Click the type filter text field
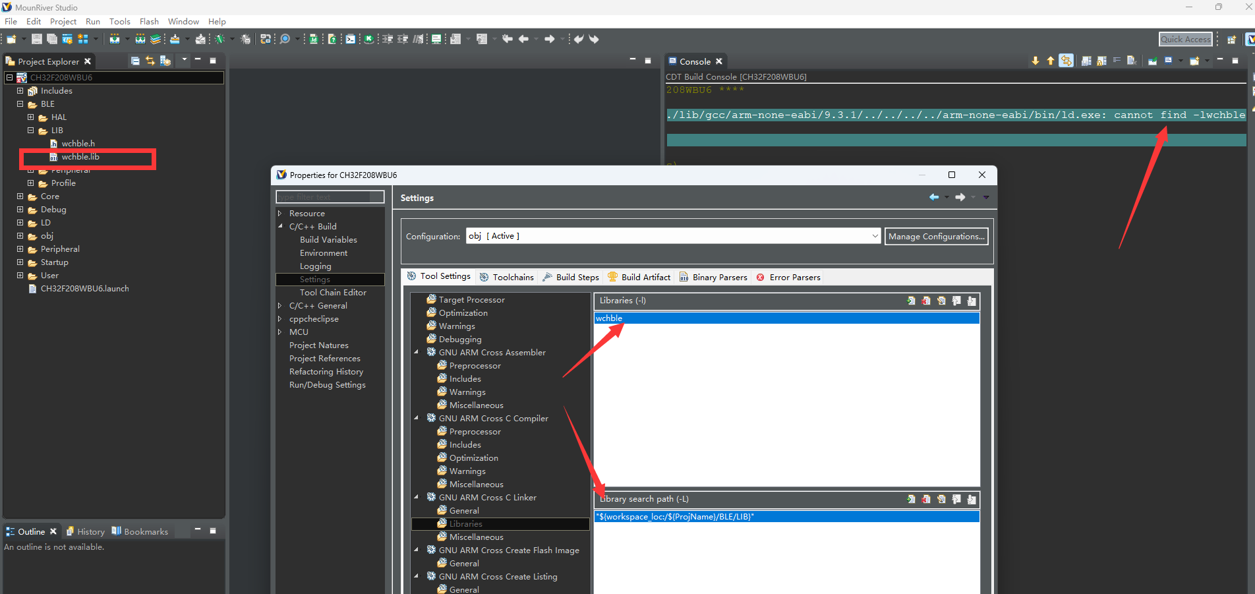This screenshot has width=1255, height=594. coord(330,197)
